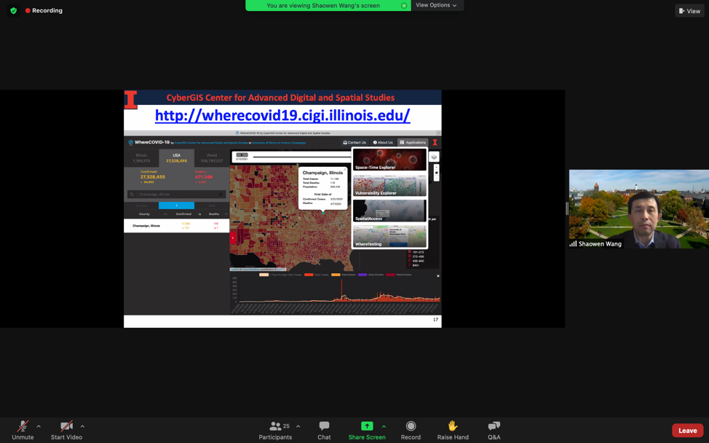The height and width of the screenshot is (443, 709).
Task: Close the bottom chart panel with the x
Action: pyautogui.click(x=437, y=276)
